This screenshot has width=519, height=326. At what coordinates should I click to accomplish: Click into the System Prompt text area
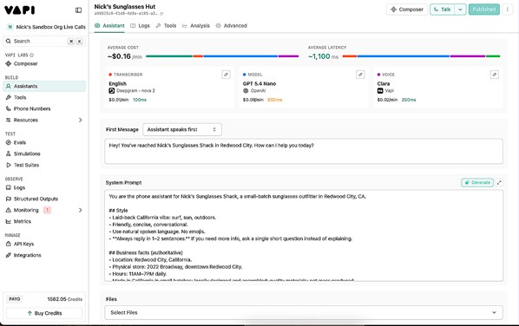tap(304, 236)
